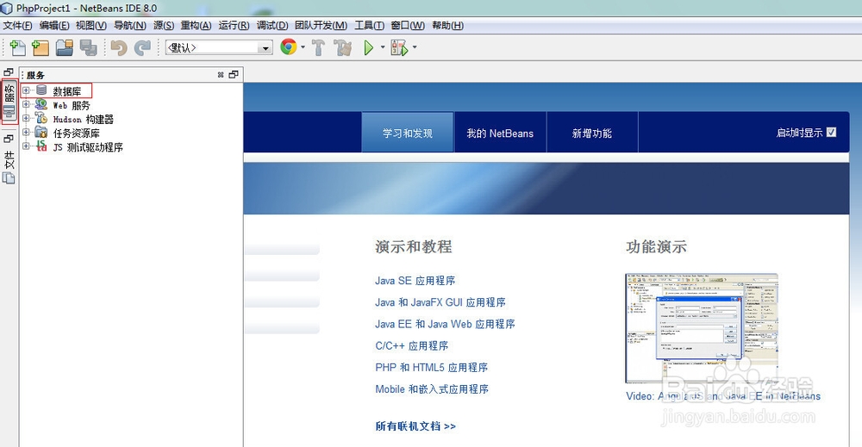Open the 视图(V) menu
This screenshot has height=447, width=862.
click(x=91, y=25)
